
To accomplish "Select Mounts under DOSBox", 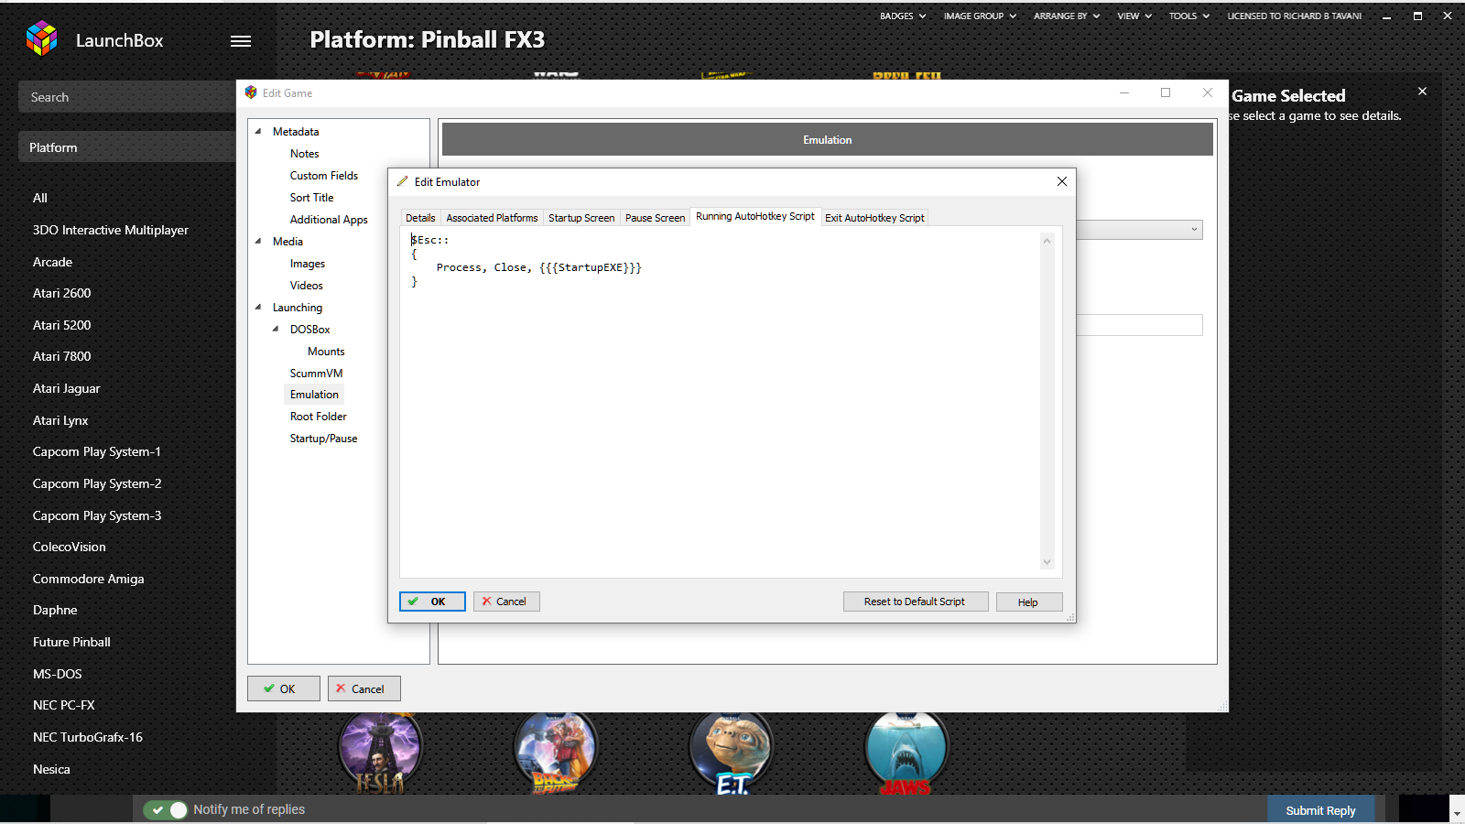I will click(326, 352).
